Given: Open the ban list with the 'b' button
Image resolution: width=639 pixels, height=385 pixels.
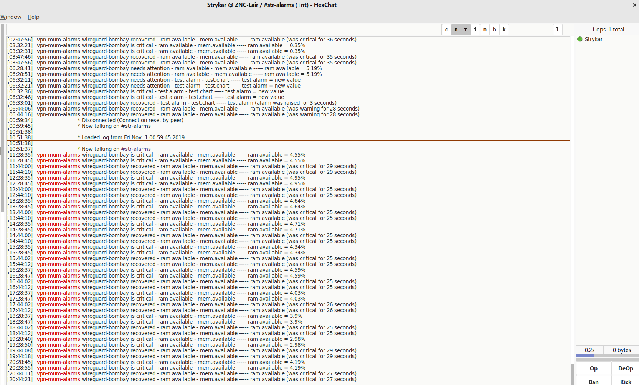Looking at the screenshot, I should pyautogui.click(x=495, y=30).
